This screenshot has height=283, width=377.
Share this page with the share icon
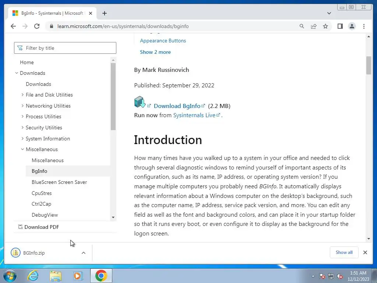[x=314, y=26]
